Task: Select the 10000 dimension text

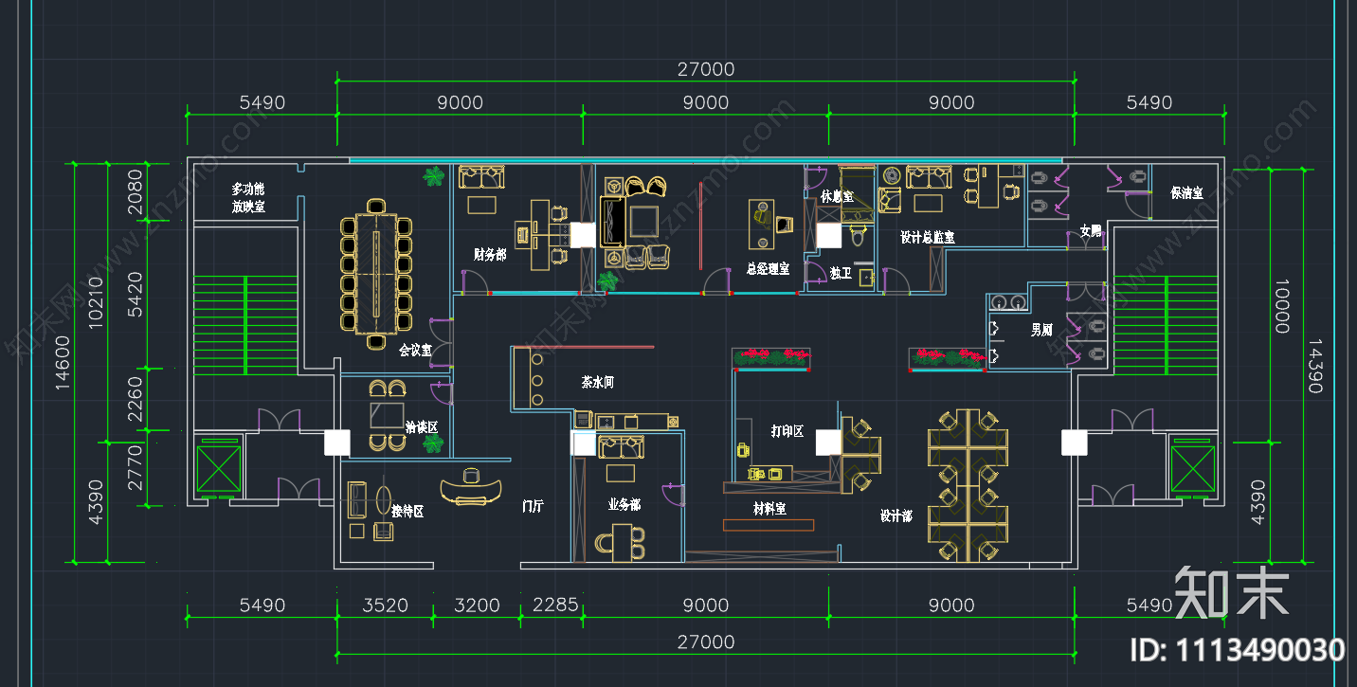Action: pos(1281,305)
